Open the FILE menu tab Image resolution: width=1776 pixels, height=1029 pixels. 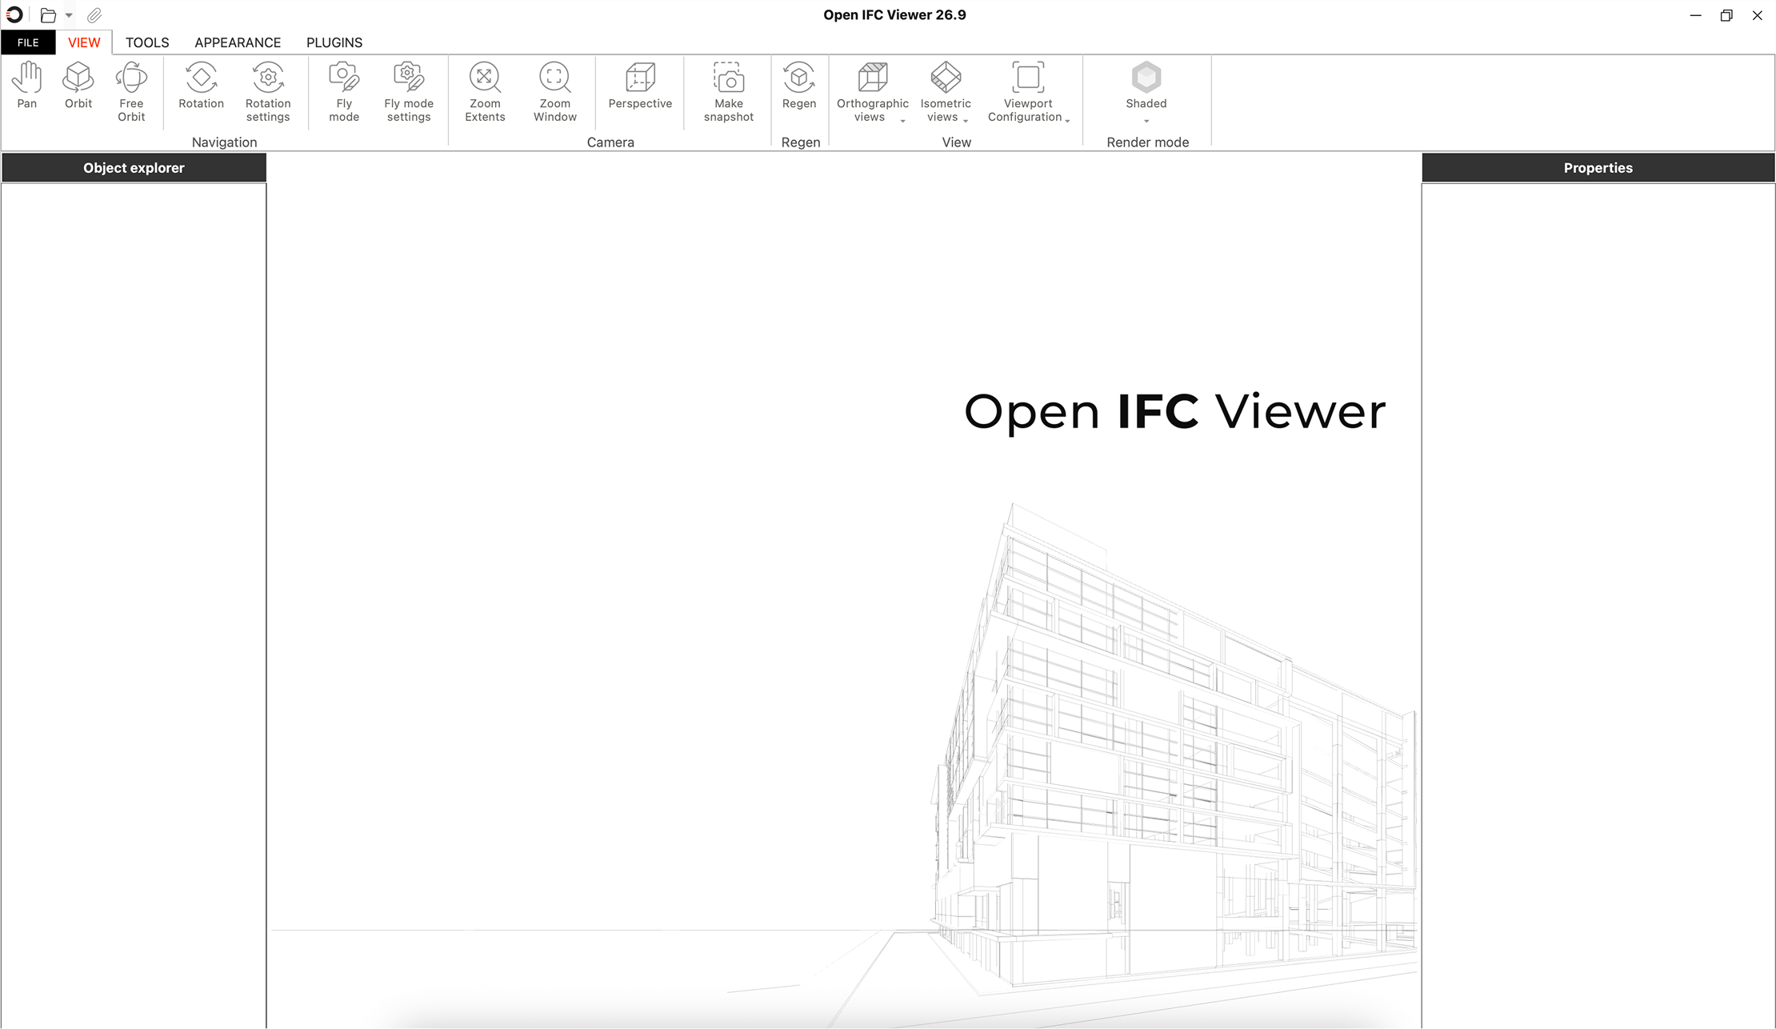[28, 42]
